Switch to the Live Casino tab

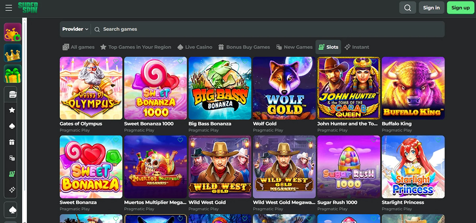[195, 47]
